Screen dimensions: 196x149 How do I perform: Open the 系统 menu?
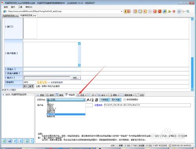[6, 7]
